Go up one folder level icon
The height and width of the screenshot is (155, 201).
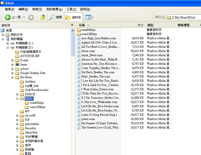pyautogui.click(x=43, y=17)
